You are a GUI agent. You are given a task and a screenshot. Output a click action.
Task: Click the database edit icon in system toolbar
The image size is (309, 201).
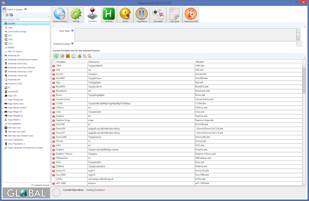11,15
